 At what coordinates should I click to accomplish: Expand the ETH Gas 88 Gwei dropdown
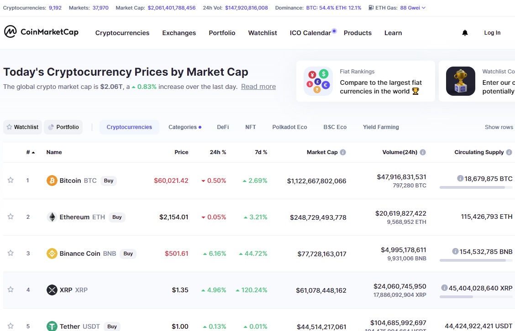pos(413,8)
